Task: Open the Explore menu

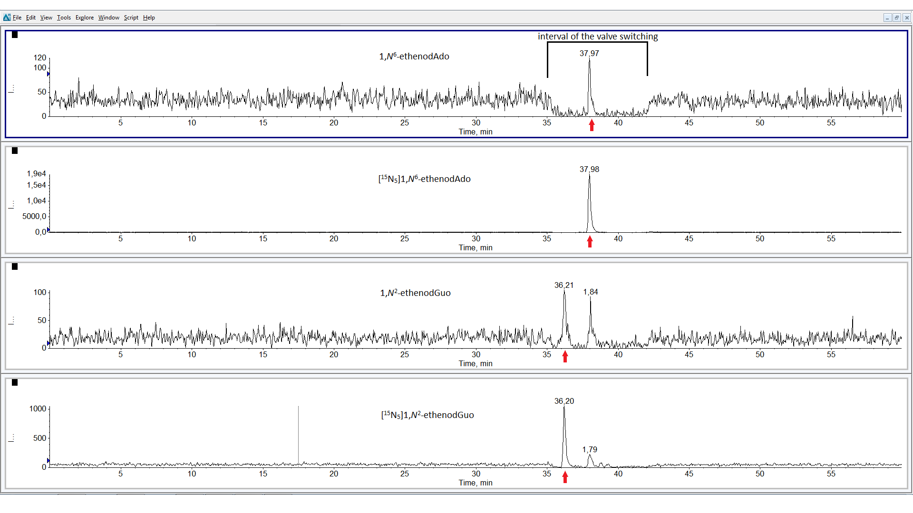Action: pyautogui.click(x=85, y=18)
